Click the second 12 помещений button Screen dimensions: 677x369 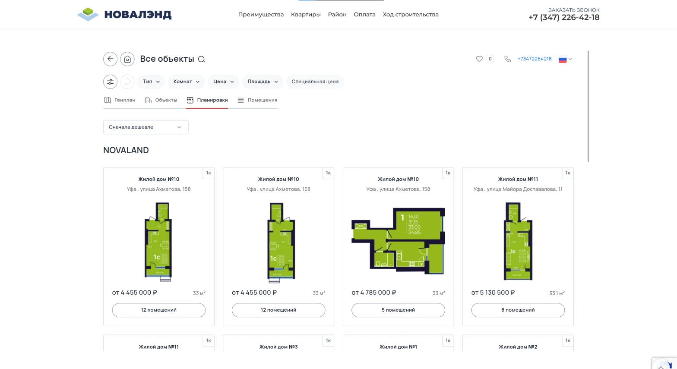click(278, 310)
